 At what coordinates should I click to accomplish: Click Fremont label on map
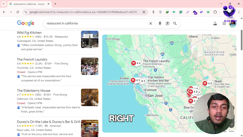click(151, 90)
